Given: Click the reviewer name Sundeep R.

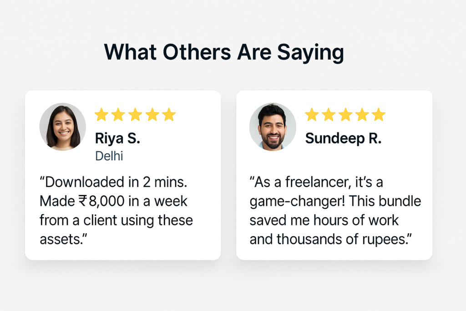Looking at the screenshot, I should 343,138.
